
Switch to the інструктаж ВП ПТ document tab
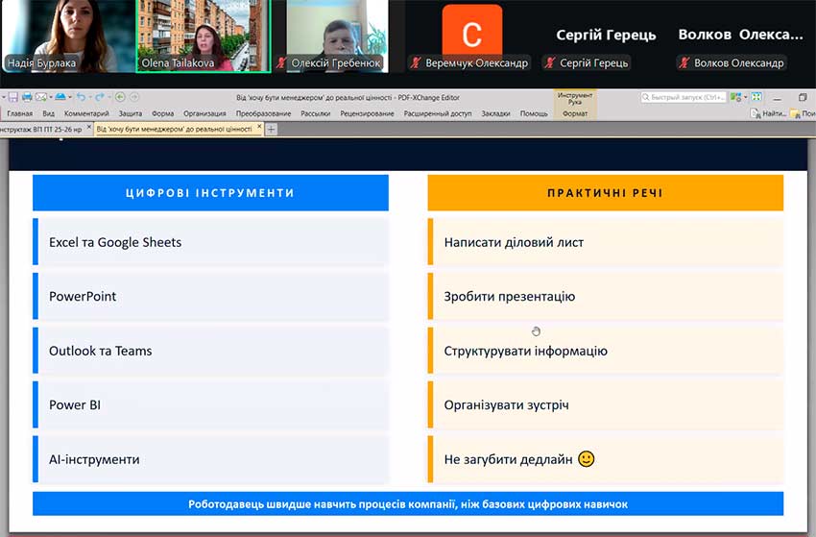tap(41, 129)
